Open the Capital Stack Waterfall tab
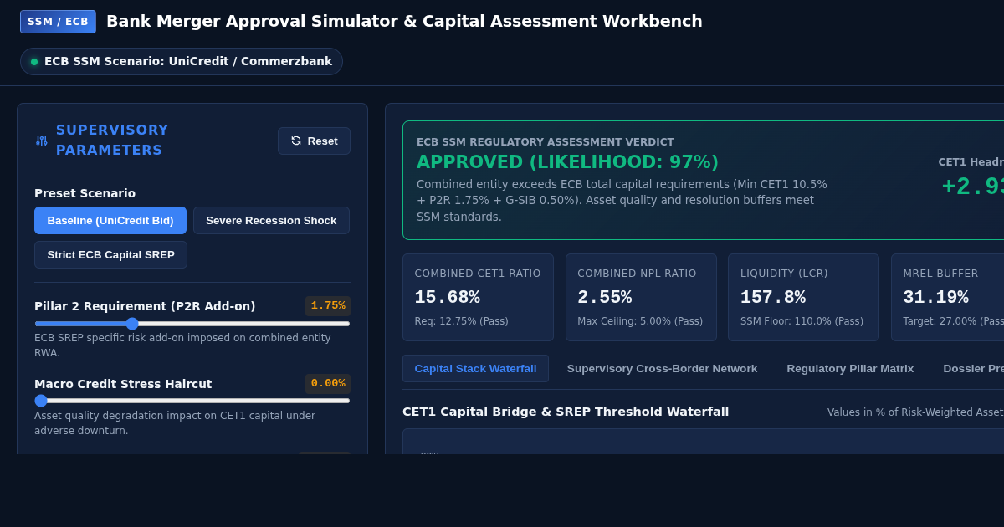 [x=475, y=369]
